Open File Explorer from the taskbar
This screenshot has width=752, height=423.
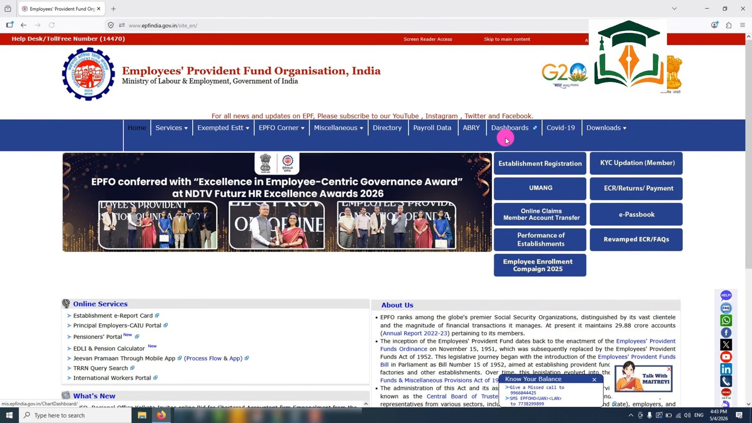[x=142, y=415]
